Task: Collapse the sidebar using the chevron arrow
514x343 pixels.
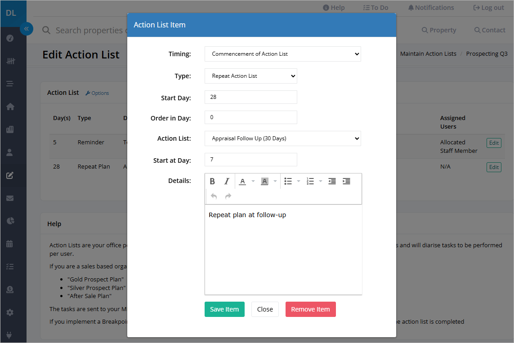Action: (27, 28)
